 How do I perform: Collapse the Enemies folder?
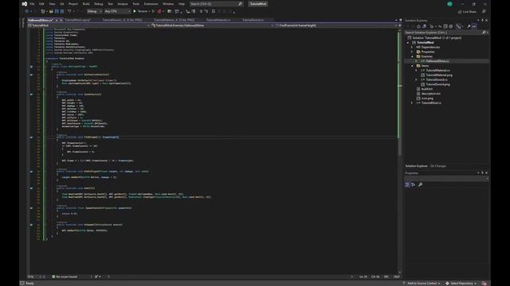pos(412,56)
